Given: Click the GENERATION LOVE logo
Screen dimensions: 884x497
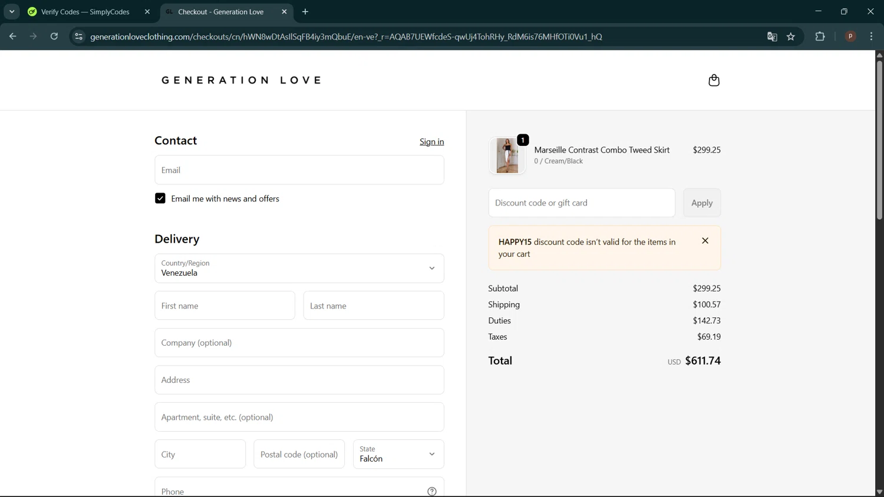Looking at the screenshot, I should click(242, 80).
